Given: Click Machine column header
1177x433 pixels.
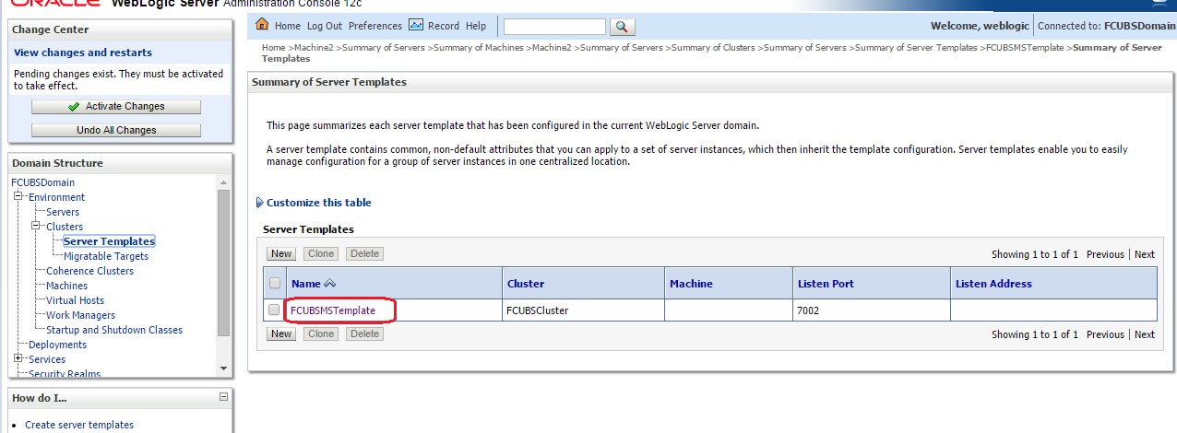Looking at the screenshot, I should click(x=691, y=284).
